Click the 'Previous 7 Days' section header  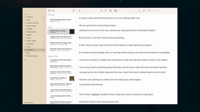[53, 56]
